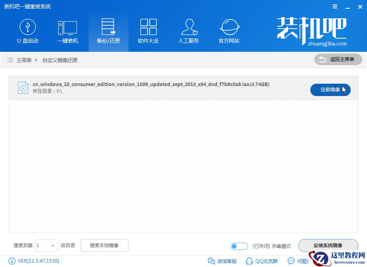Open the hamburger menu near window controls

click(x=335, y=6)
